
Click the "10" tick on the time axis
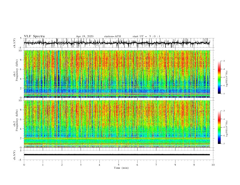pos(213,165)
